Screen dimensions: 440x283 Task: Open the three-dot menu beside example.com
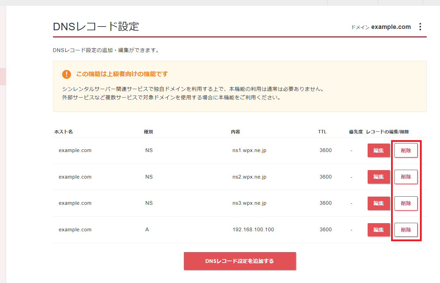coord(420,27)
